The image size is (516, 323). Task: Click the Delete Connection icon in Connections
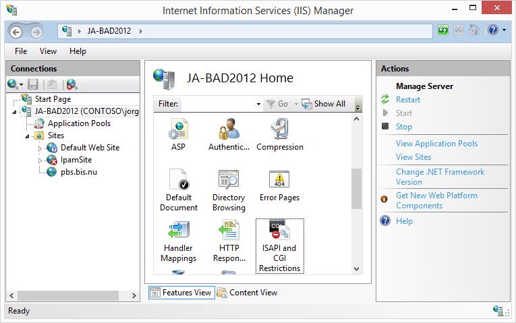pos(71,84)
